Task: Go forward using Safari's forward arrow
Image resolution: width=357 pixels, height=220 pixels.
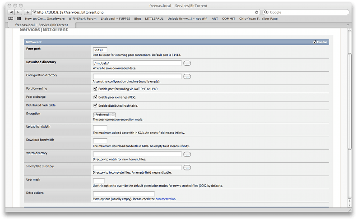Action: coord(18,12)
